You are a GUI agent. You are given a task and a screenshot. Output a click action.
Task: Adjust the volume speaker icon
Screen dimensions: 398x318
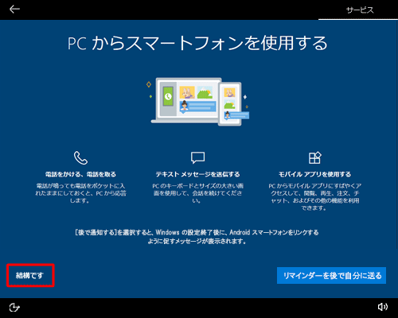point(382,307)
